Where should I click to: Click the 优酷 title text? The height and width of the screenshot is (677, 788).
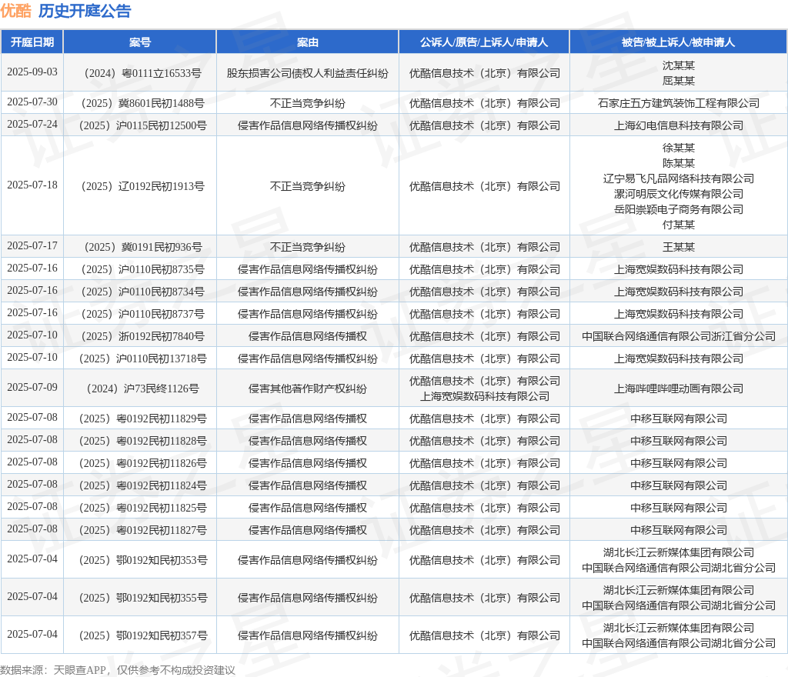pyautogui.click(x=16, y=11)
